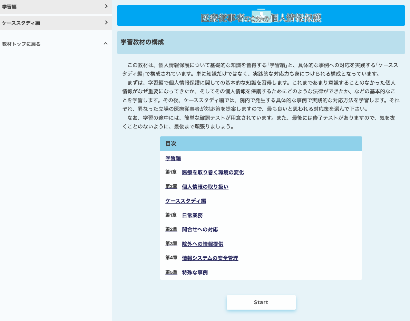Expand the 学習編 sidebar chevron
410x321 pixels.
click(106, 6)
